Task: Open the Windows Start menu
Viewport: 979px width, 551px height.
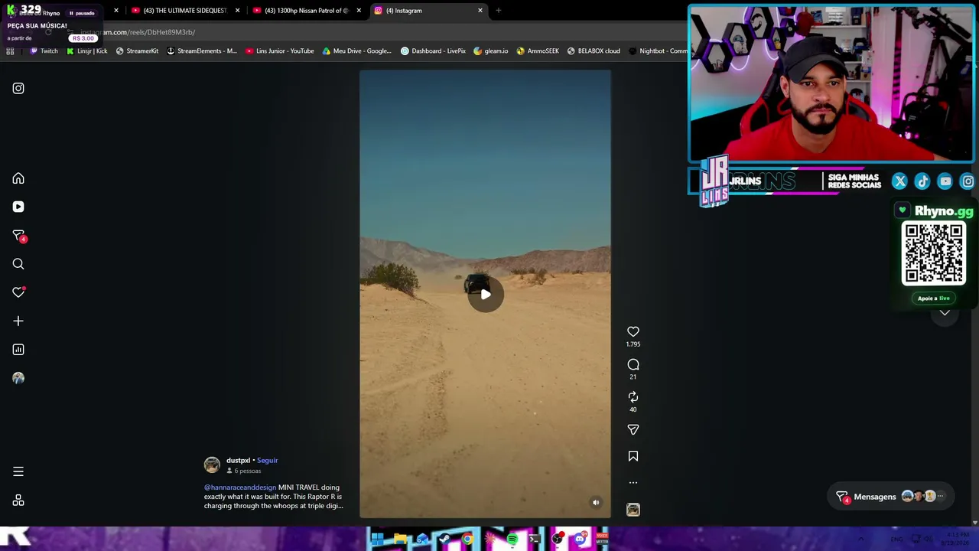Action: [x=377, y=540]
